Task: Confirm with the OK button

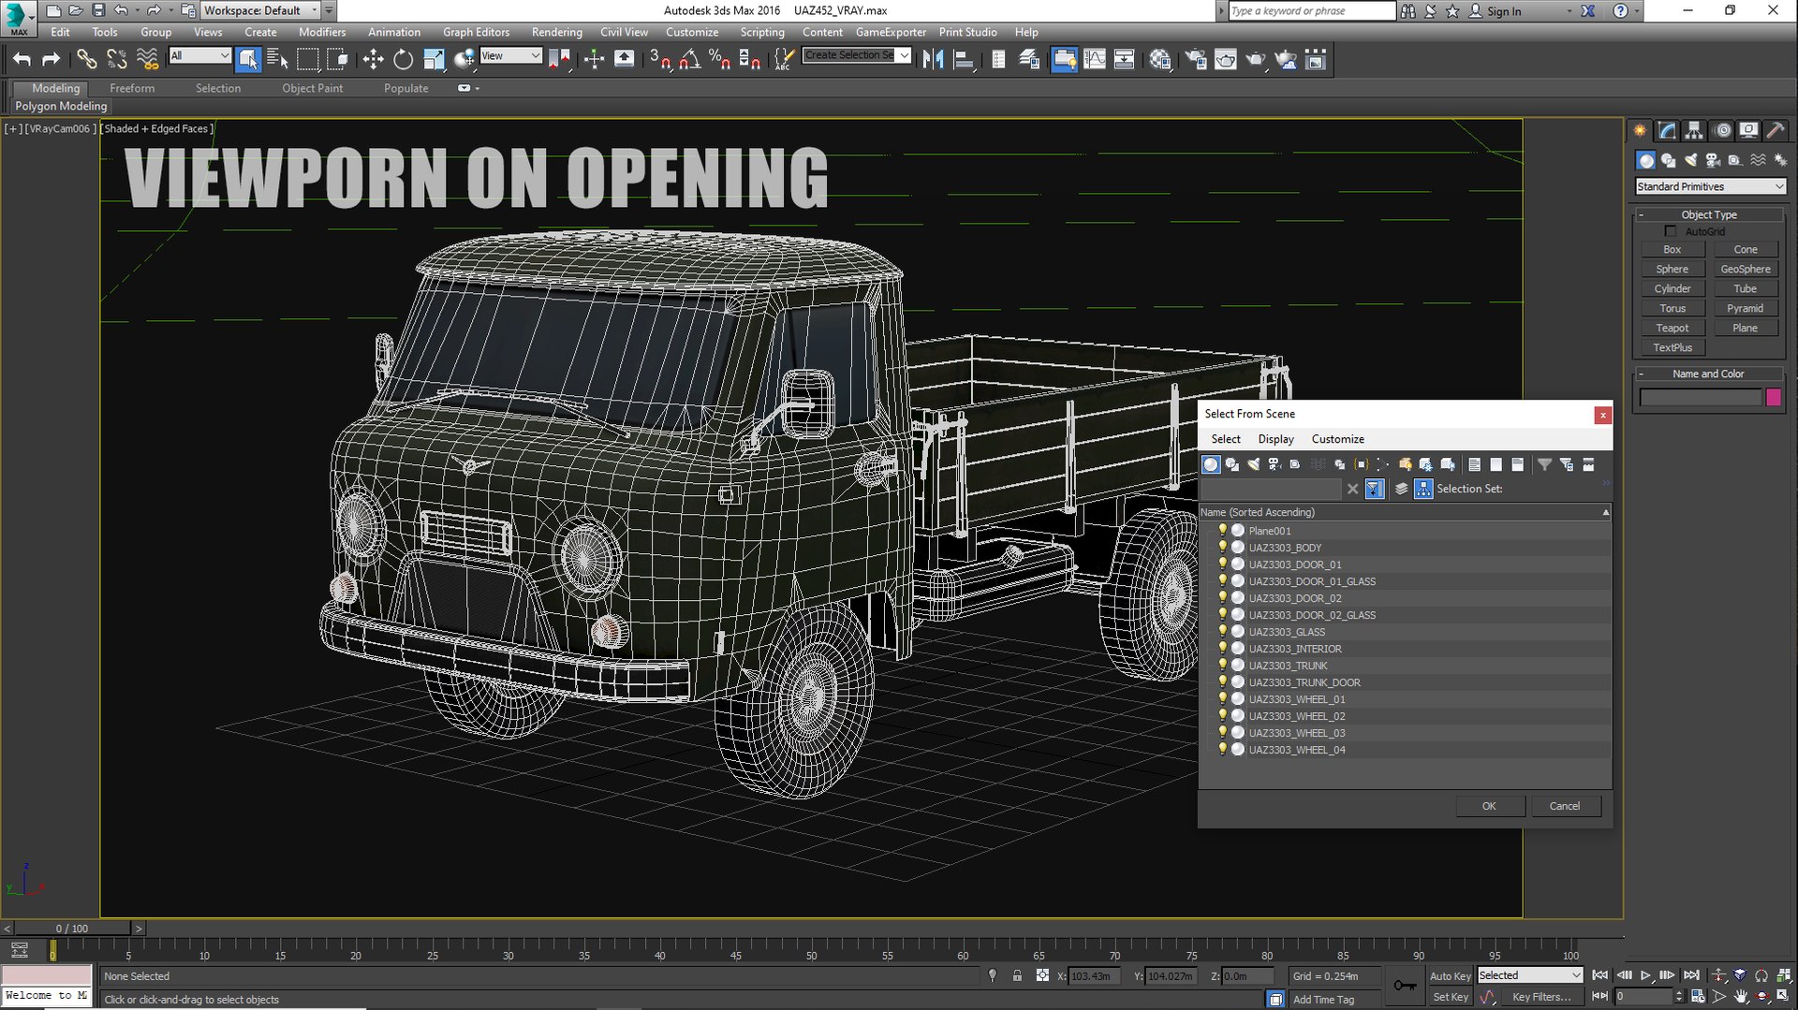Action: pos(1489,807)
